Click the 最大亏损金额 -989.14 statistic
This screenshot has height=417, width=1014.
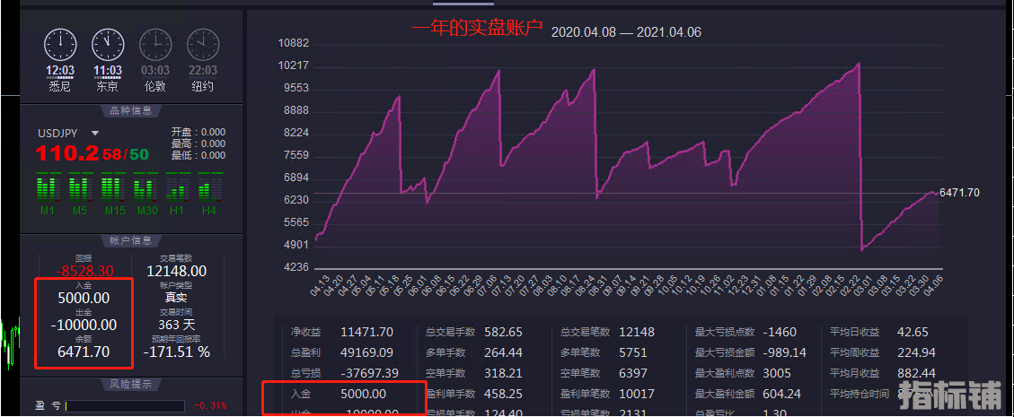click(x=750, y=353)
